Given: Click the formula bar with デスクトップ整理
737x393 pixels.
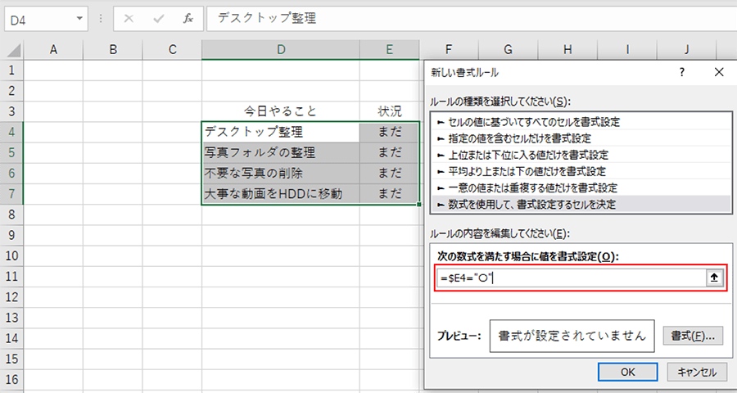Looking at the screenshot, I should (x=472, y=18).
